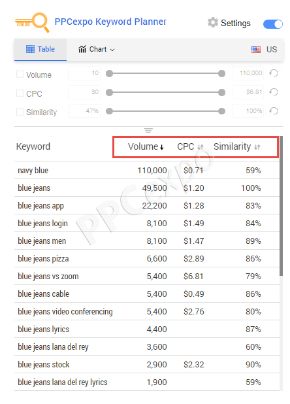Toggle the blue extension on/off switch
This screenshot has width=290, height=404.
[x=273, y=24]
